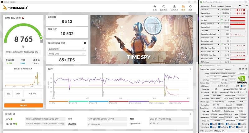The width and height of the screenshot is (249, 133).
Task: Click the green marker on the score gauge
Action: (x=41, y=38)
